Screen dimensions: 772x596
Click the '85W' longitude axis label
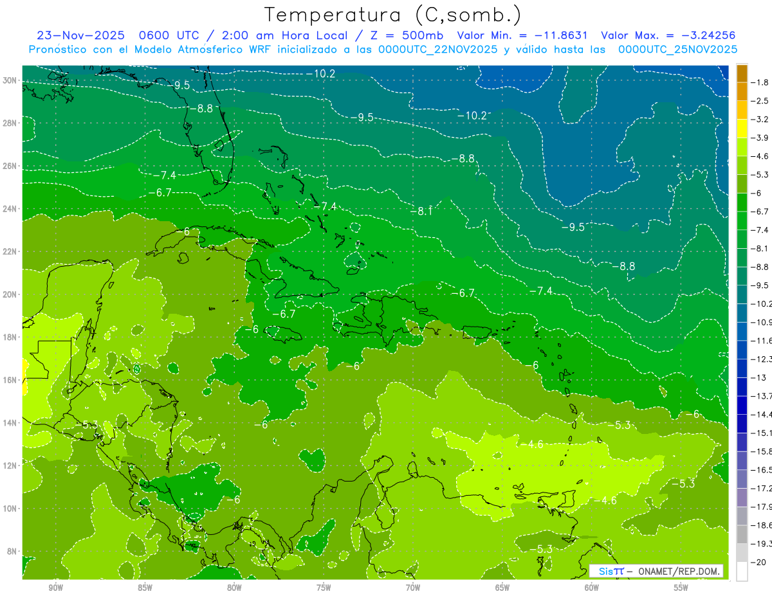[145, 588]
